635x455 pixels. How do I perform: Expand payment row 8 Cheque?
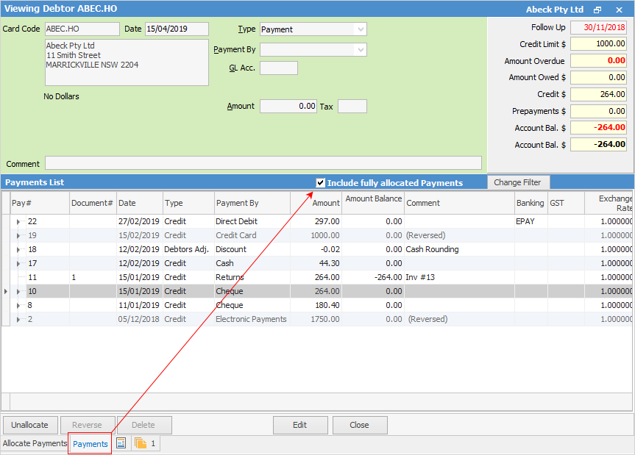point(18,305)
